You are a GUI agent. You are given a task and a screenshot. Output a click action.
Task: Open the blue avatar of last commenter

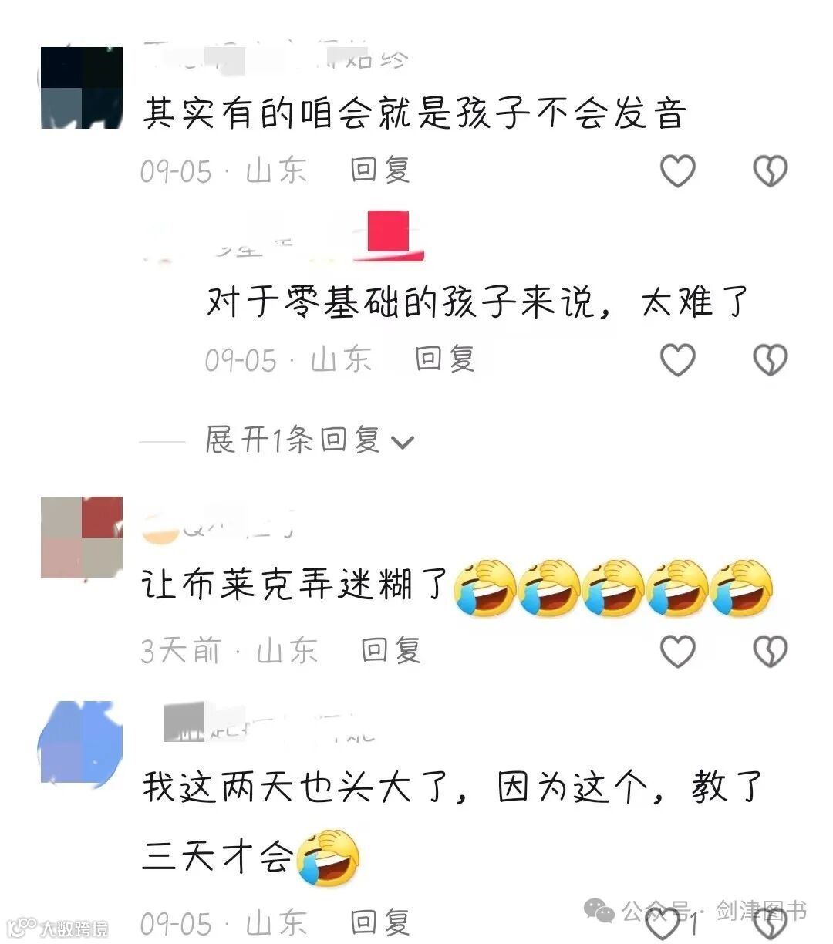click(82, 744)
